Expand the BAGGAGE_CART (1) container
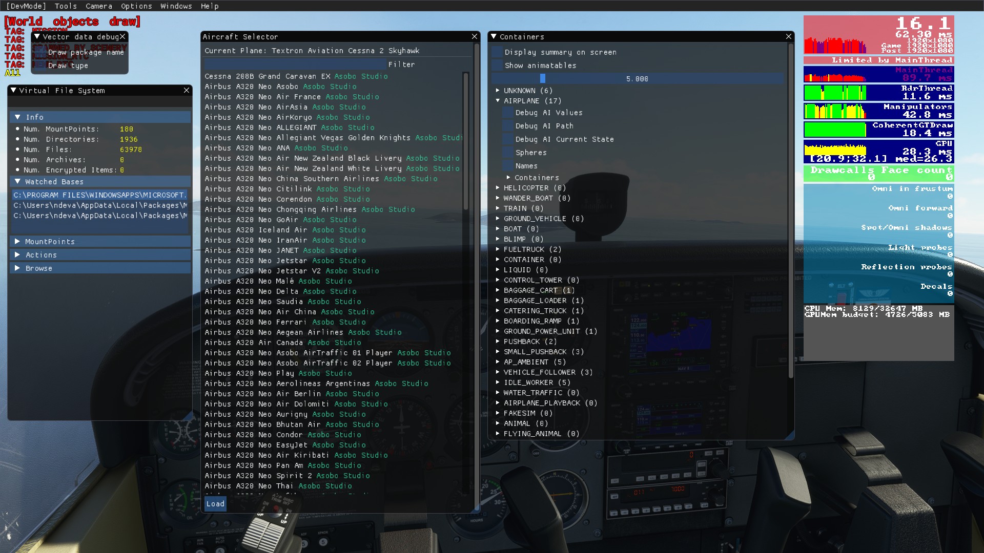The image size is (984, 553). pyautogui.click(x=498, y=290)
